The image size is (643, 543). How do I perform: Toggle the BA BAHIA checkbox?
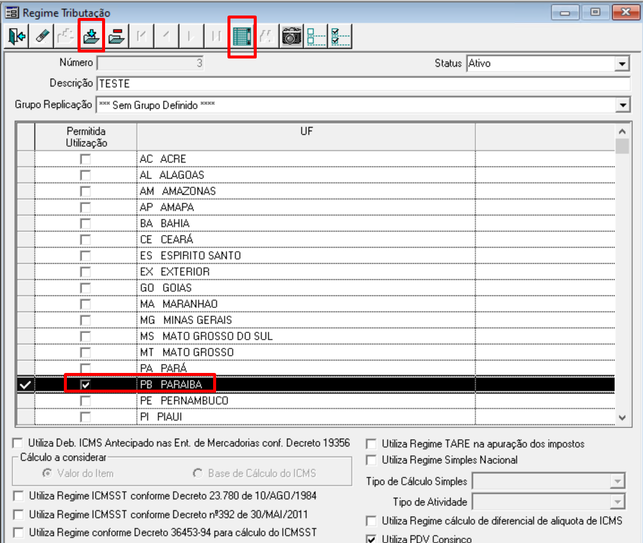85,224
